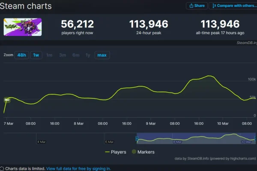The width and height of the screenshot is (257, 171).
Task: Click the all-time peak 17 hours ago text
Action: (220, 33)
